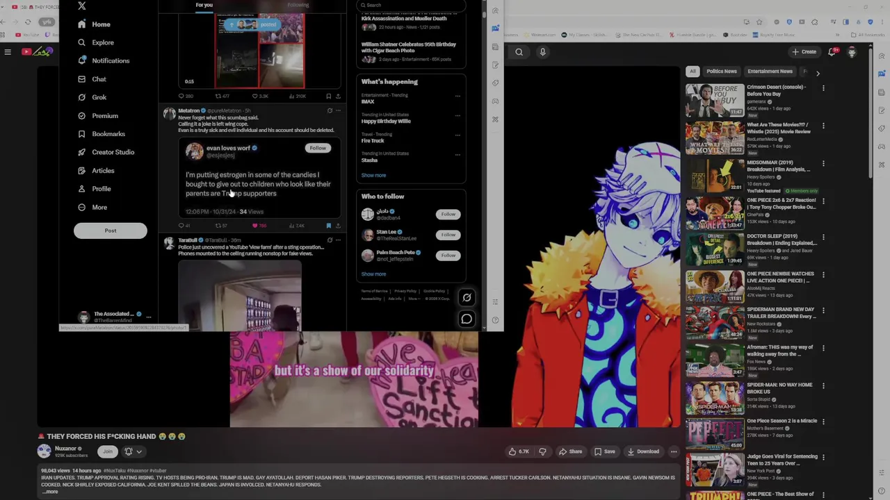Image resolution: width=890 pixels, height=500 pixels.
Task: Select the All filter chip on YouTube
Action: pos(693,72)
